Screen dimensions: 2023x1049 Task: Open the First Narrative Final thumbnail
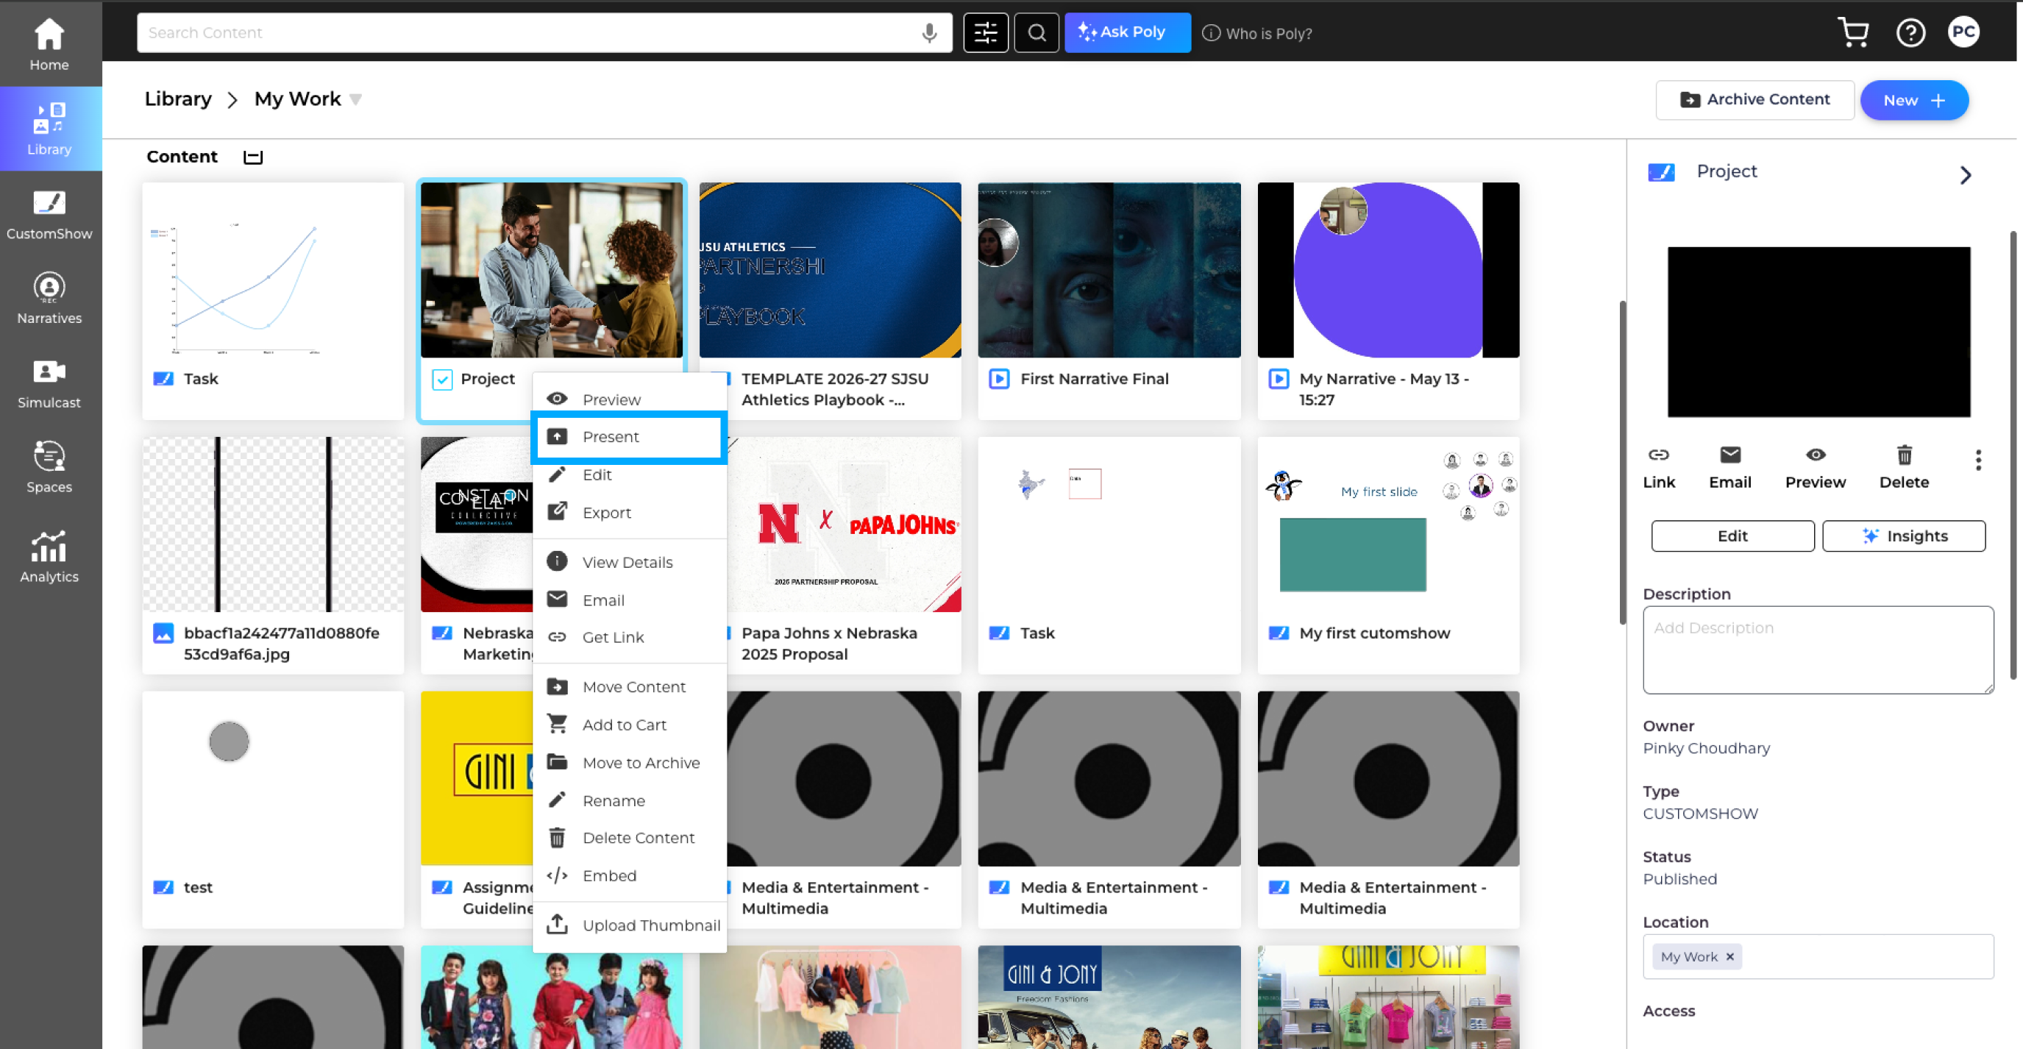[x=1108, y=270]
